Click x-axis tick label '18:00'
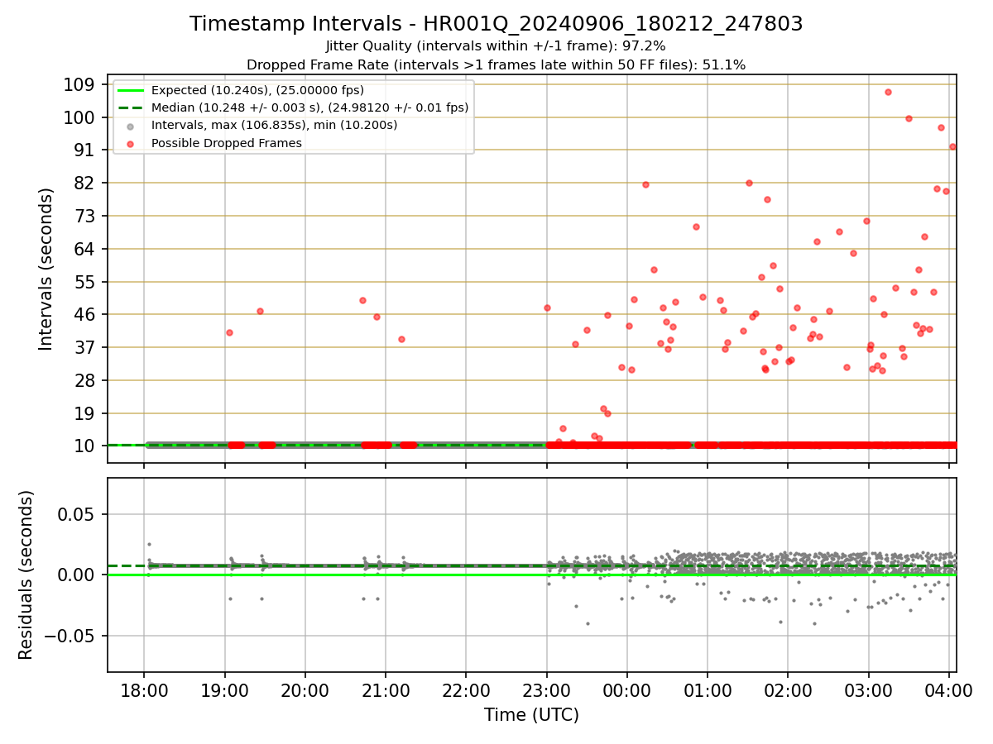Image resolution: width=993 pixels, height=744 pixels. (x=144, y=689)
